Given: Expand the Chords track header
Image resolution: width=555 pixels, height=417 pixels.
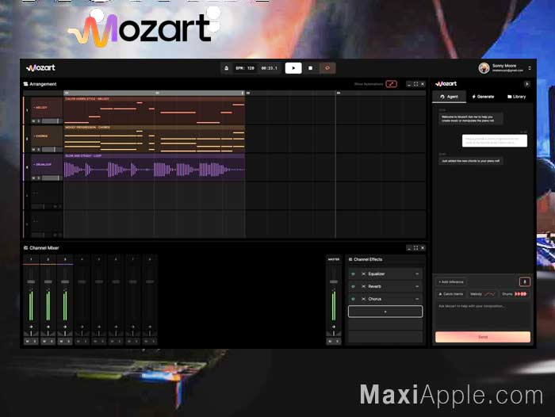Looking at the screenshot, I should click(x=40, y=136).
